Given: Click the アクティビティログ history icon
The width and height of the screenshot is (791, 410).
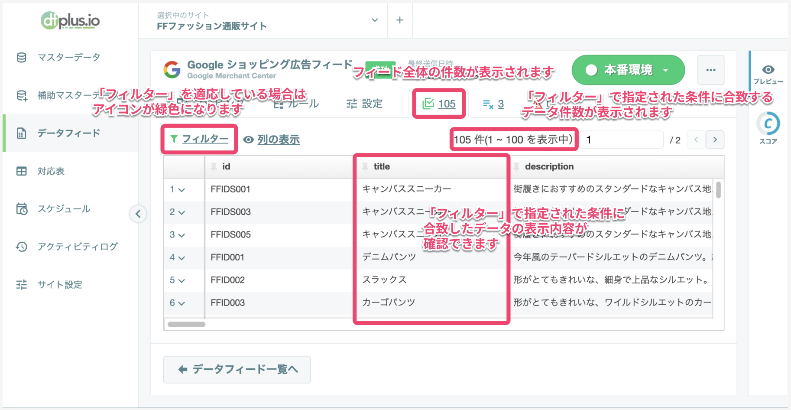Looking at the screenshot, I should point(21,247).
